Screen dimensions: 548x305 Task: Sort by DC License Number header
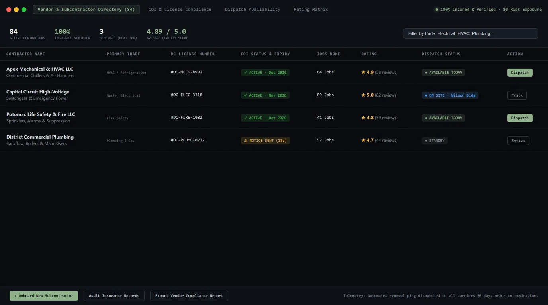pyautogui.click(x=193, y=54)
